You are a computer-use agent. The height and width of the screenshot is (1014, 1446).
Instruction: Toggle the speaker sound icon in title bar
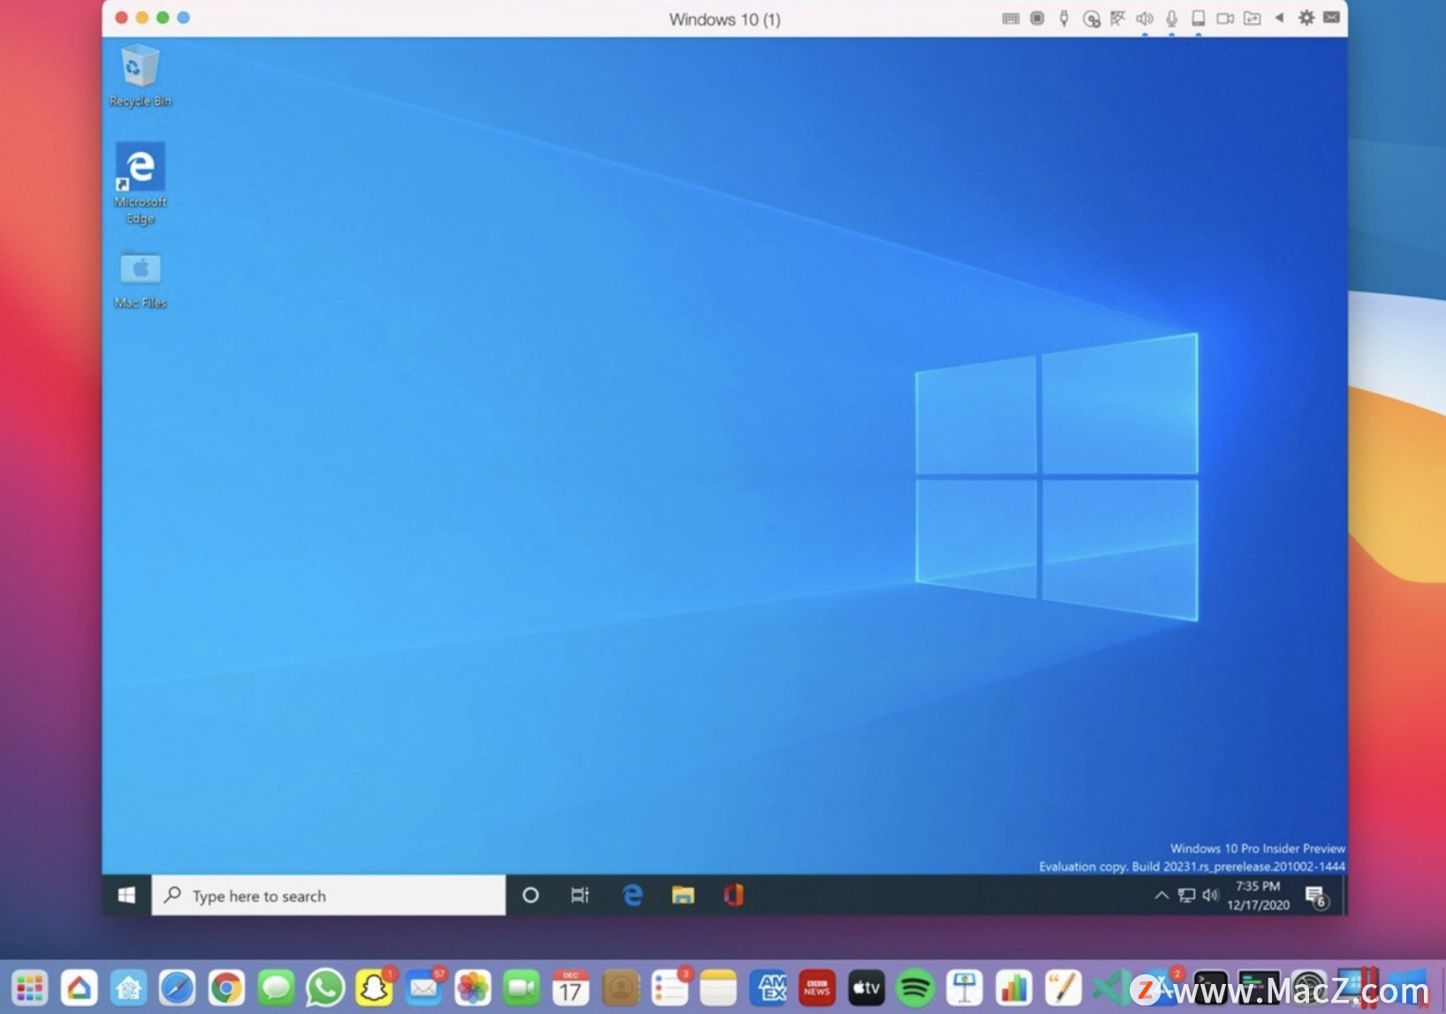1145,19
